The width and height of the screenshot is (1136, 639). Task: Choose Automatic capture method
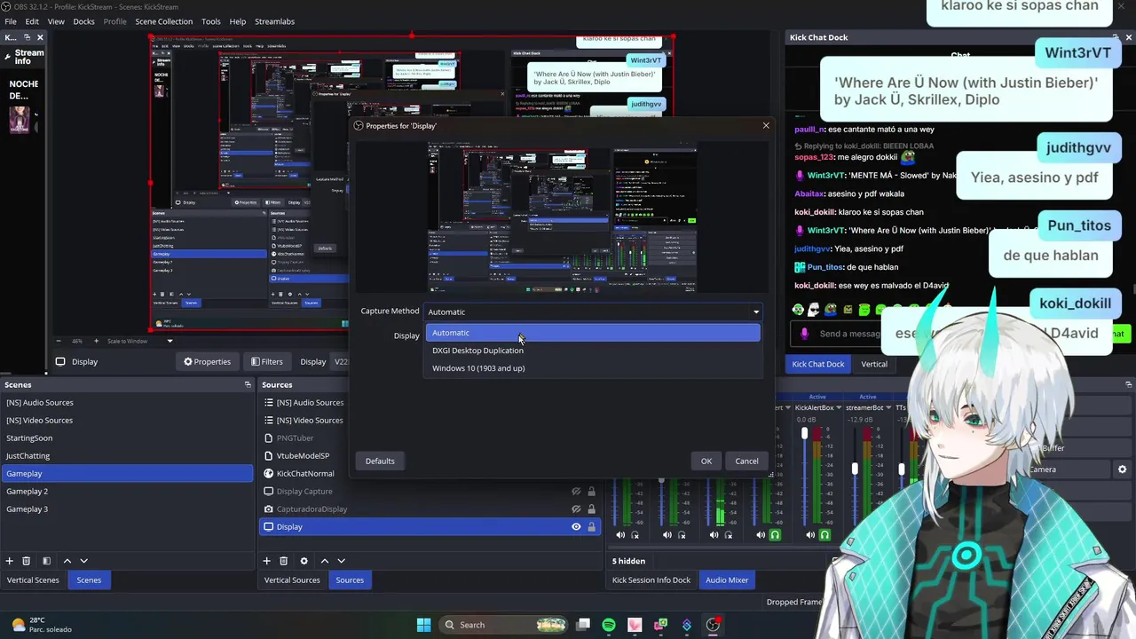[x=593, y=333]
